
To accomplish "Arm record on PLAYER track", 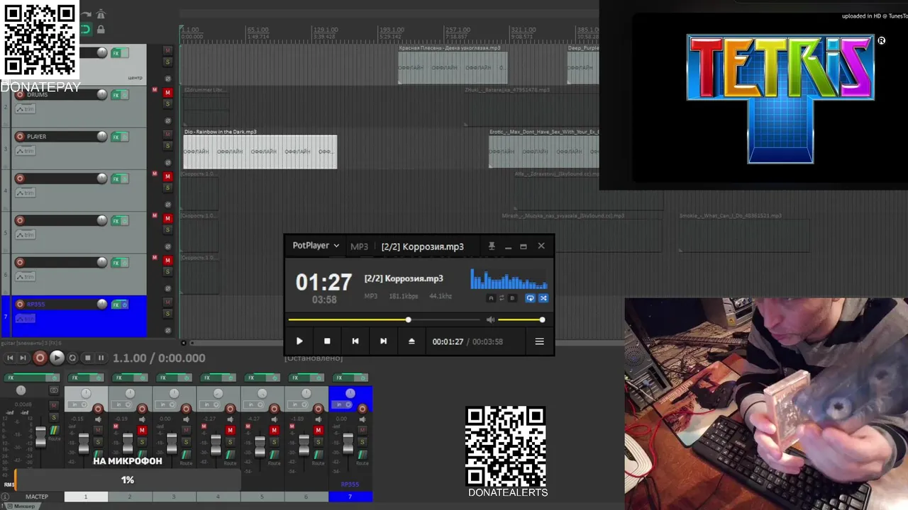I will point(20,137).
